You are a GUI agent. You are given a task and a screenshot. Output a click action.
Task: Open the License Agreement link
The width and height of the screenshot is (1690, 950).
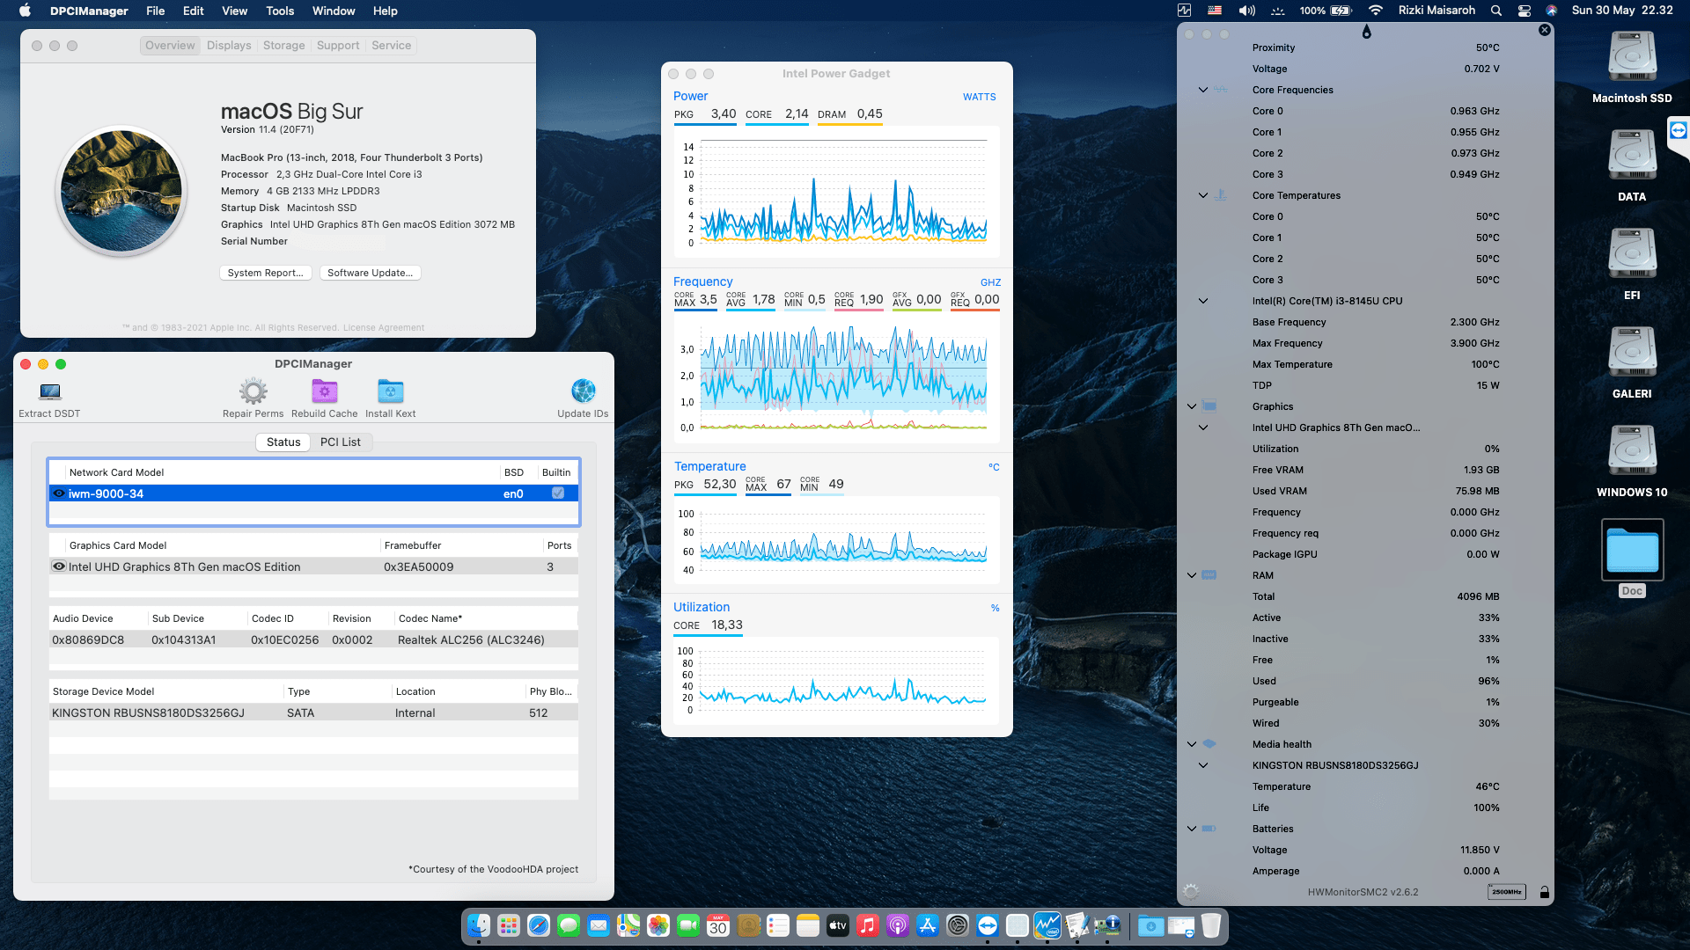coord(384,328)
